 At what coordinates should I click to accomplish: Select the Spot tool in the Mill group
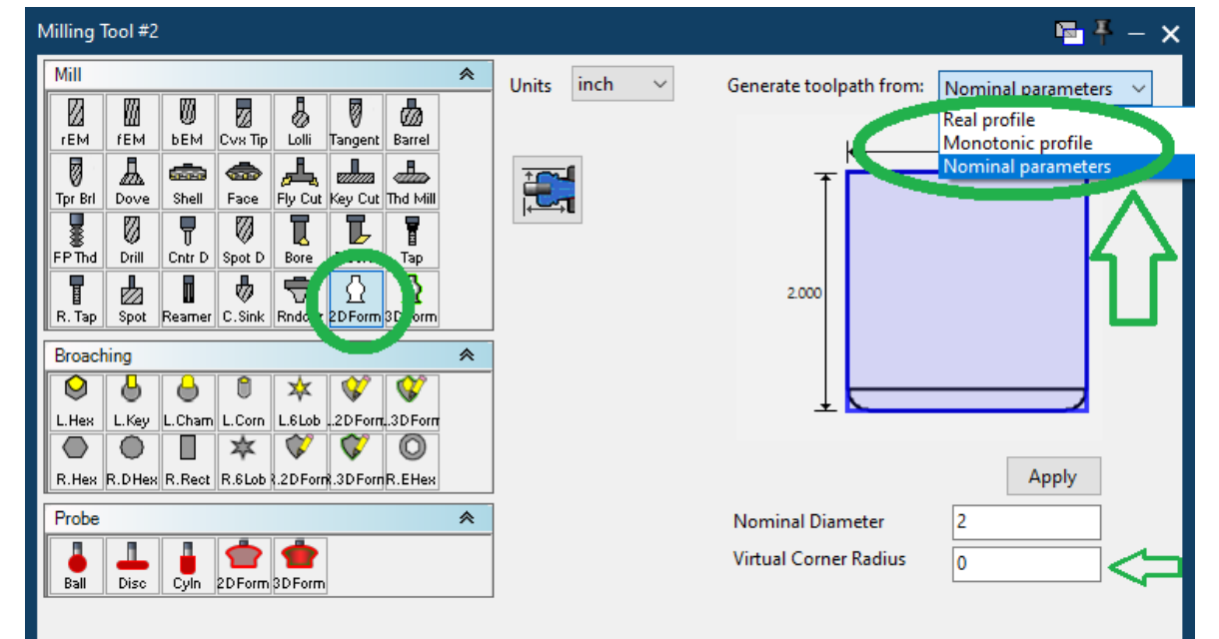pyautogui.click(x=132, y=299)
